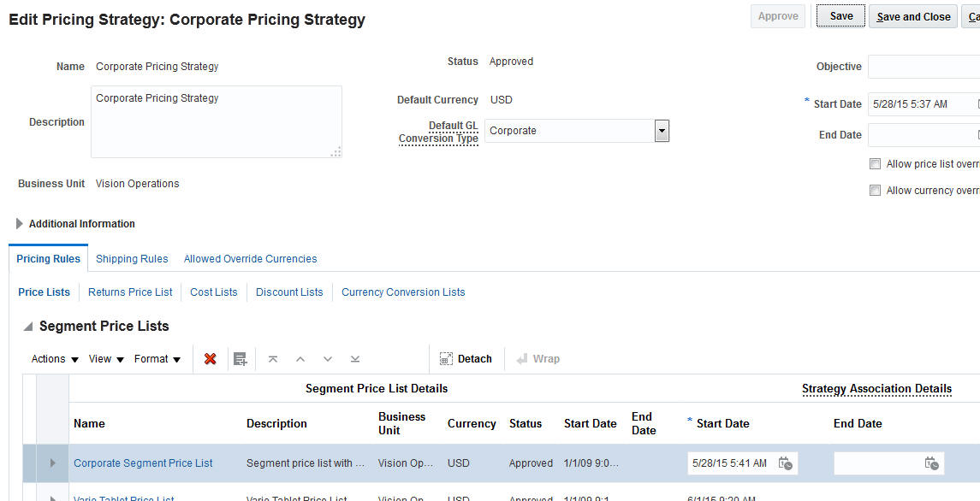Expand the Additional Information section
This screenshot has height=501, width=980.
point(19,223)
